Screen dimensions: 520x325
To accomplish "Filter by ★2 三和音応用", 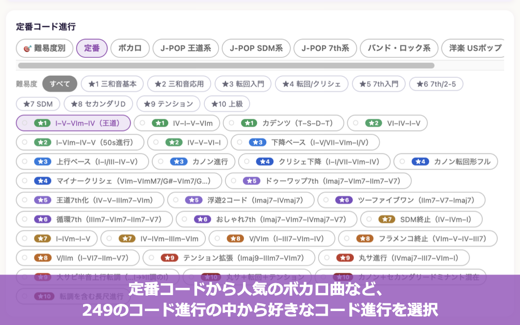I will tap(179, 84).
